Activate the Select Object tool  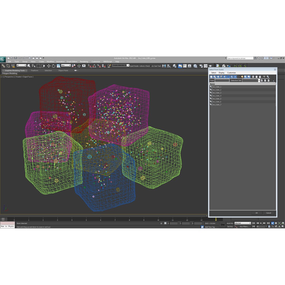[29, 66]
